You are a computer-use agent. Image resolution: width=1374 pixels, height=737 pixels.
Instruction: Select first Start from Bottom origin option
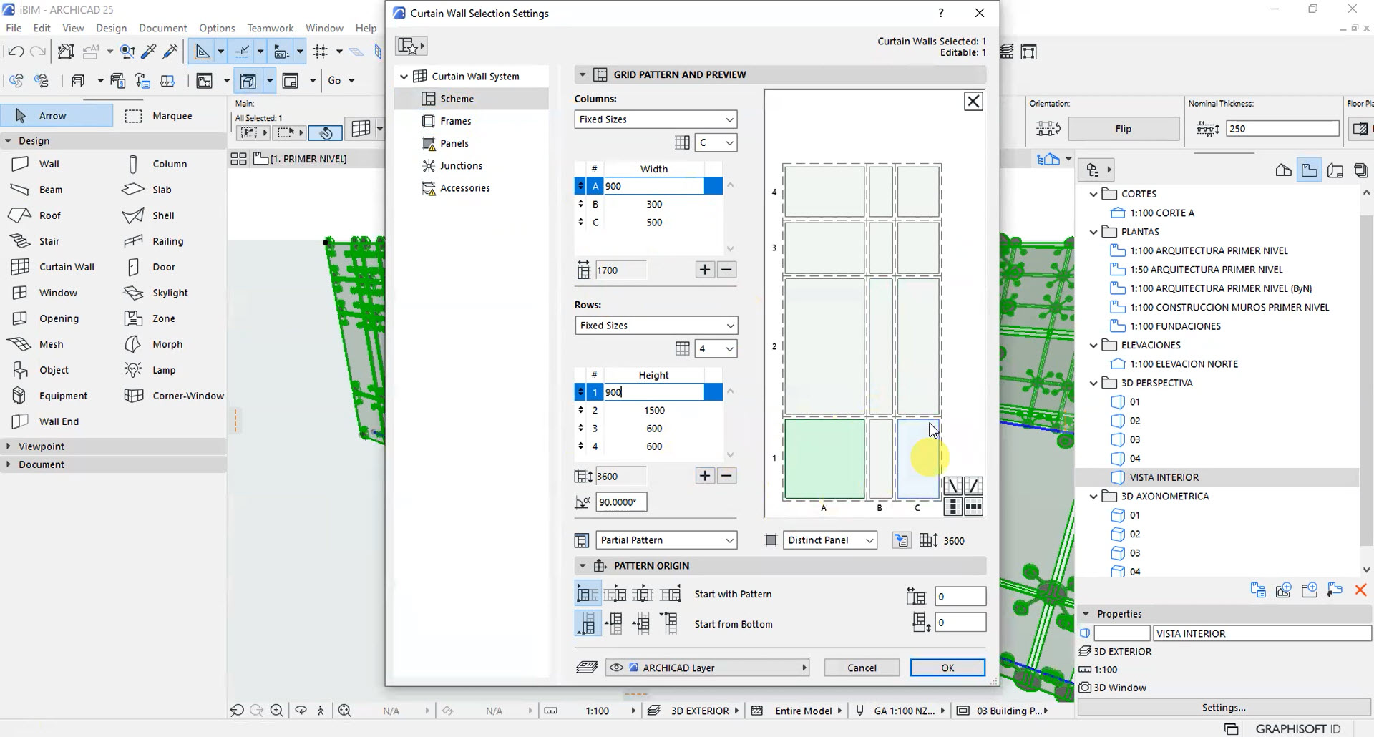(x=588, y=624)
